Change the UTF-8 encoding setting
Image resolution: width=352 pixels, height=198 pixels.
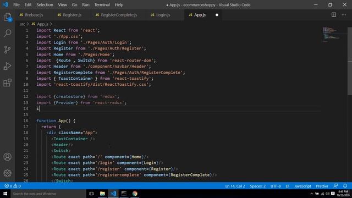tap(276, 186)
